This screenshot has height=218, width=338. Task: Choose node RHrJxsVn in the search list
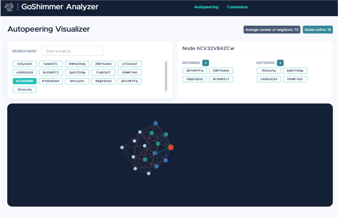77,81
